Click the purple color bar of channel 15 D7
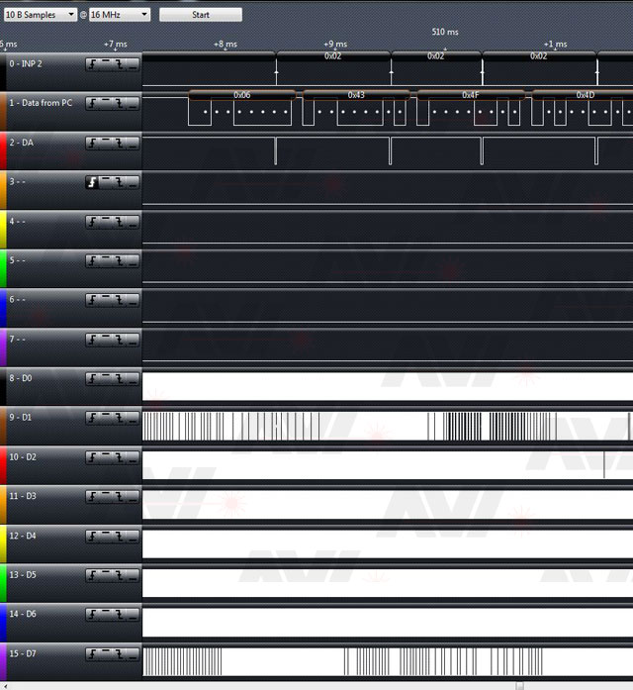 coord(3,660)
